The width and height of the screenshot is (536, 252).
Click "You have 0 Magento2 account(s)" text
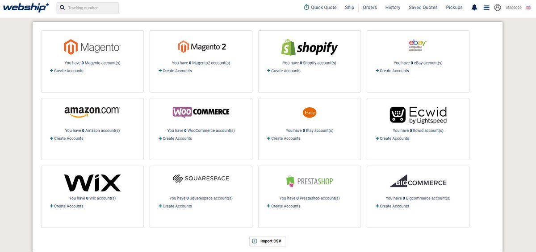201,63
